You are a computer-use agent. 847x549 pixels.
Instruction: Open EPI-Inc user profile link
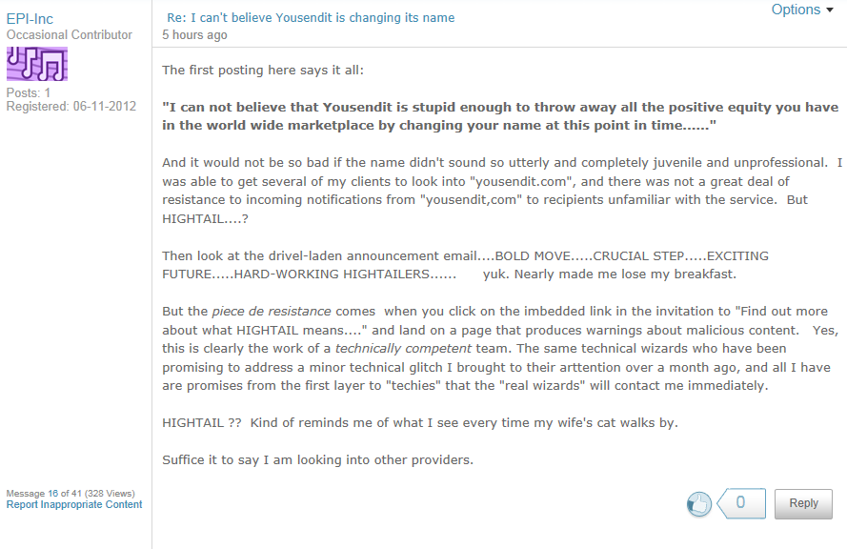tap(30, 19)
